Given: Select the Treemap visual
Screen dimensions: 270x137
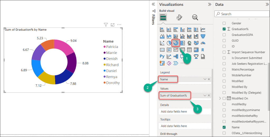Looking at the screenshot, I should coord(182,43).
